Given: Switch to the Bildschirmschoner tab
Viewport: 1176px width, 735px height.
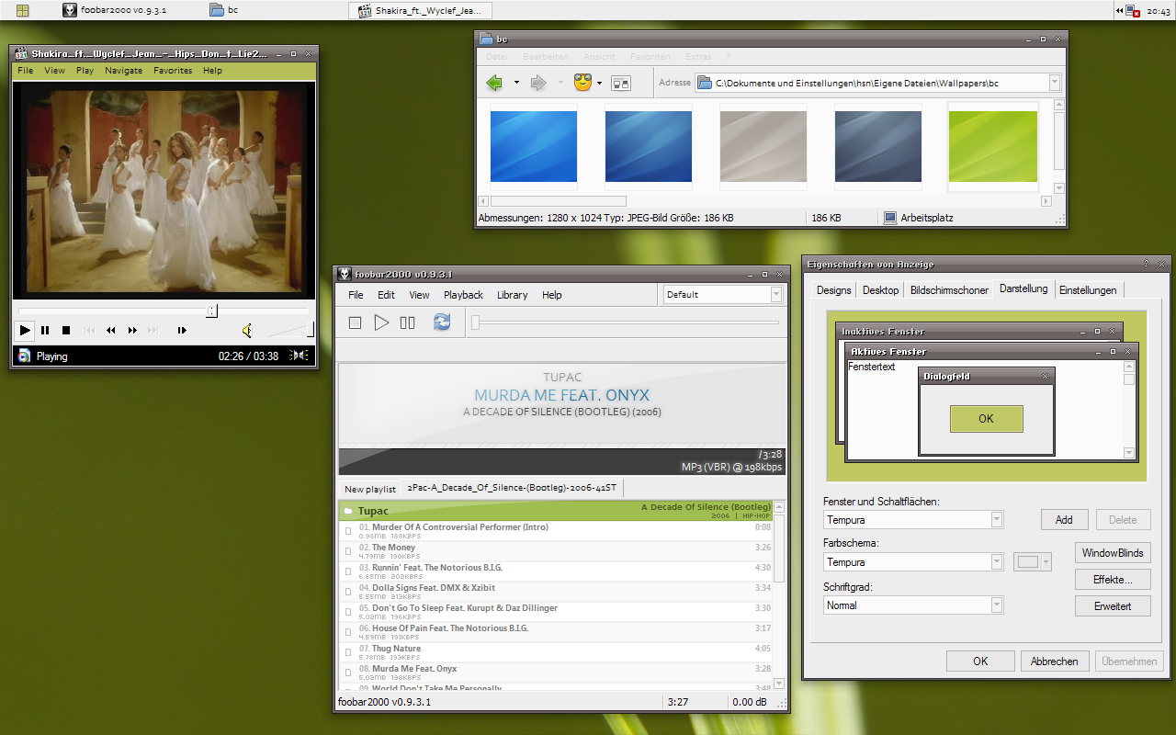Looking at the screenshot, I should [949, 290].
